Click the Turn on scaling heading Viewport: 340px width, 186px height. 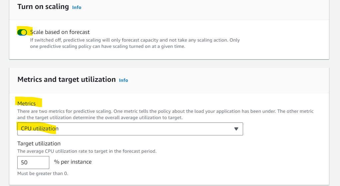tap(43, 7)
